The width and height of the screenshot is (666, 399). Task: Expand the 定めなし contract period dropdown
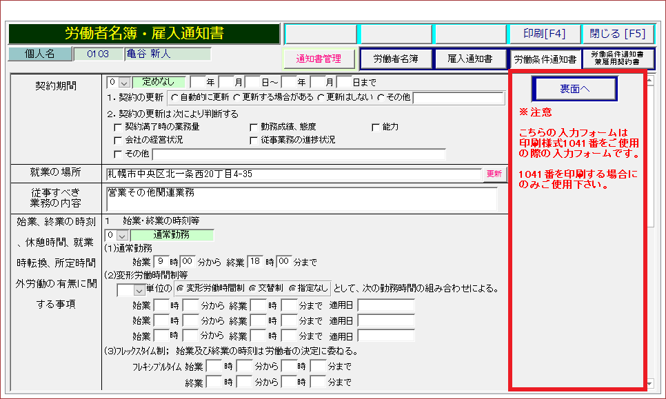[x=123, y=82]
